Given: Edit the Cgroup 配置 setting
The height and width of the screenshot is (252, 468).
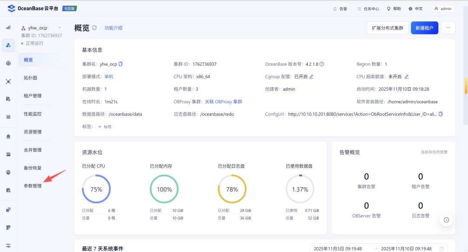Looking at the screenshot, I should (311, 77).
